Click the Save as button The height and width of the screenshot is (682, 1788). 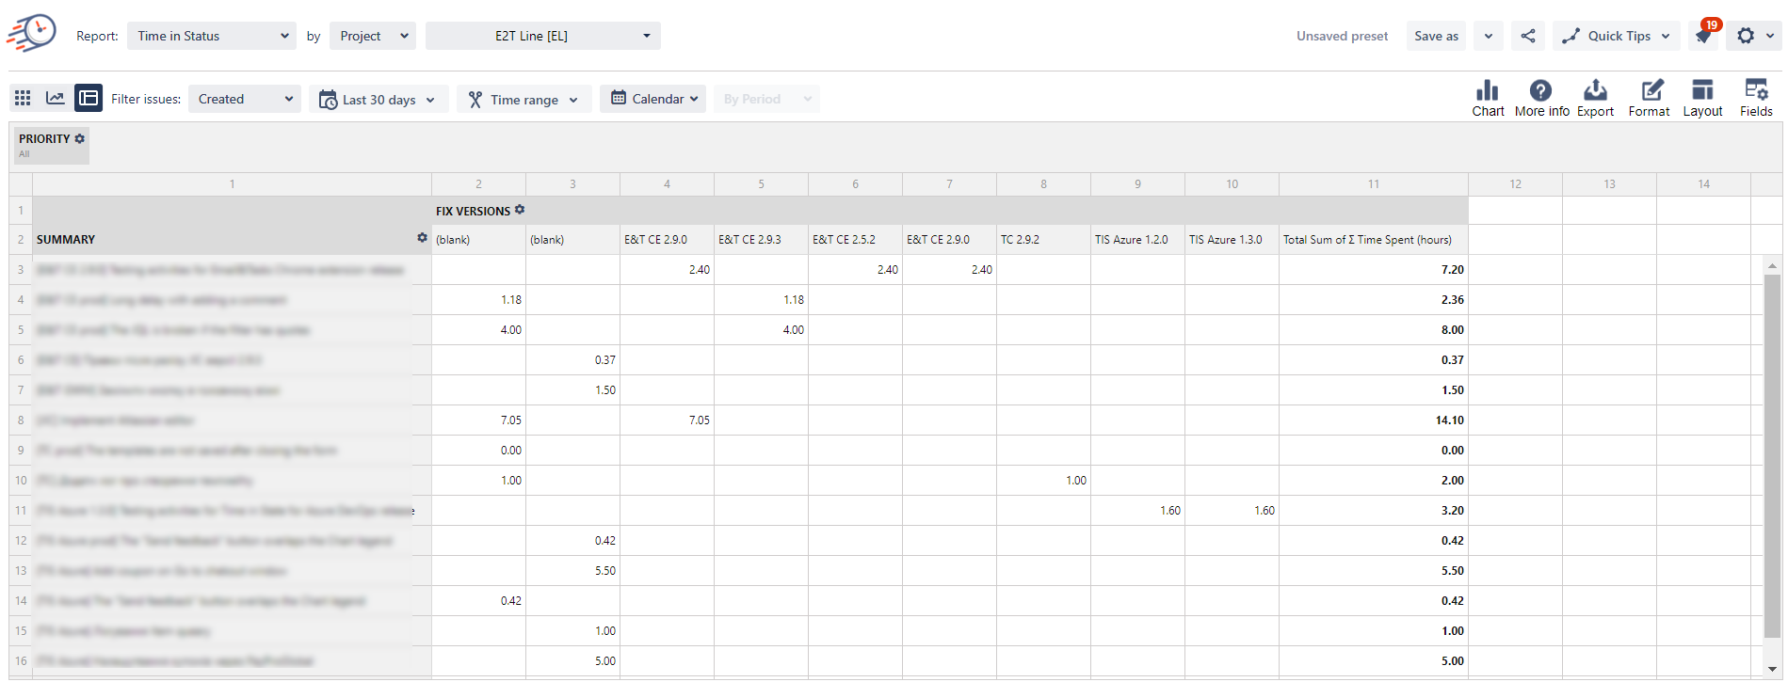pyautogui.click(x=1436, y=36)
